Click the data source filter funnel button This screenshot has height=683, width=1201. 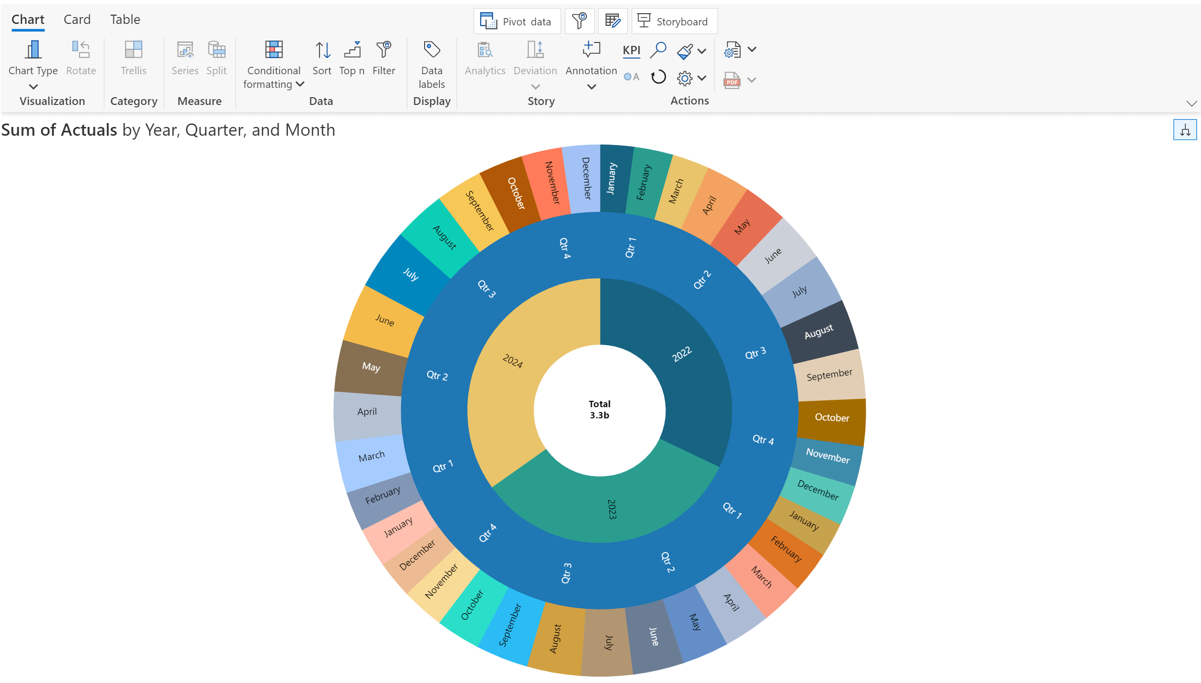point(579,21)
